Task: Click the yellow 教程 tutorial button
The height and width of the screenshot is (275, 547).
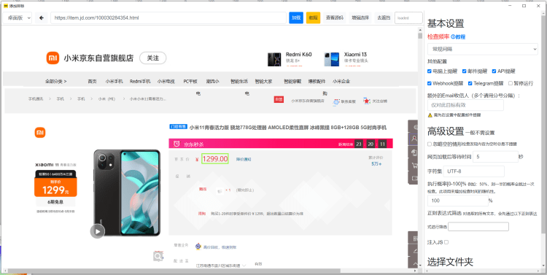Action: pos(314,18)
